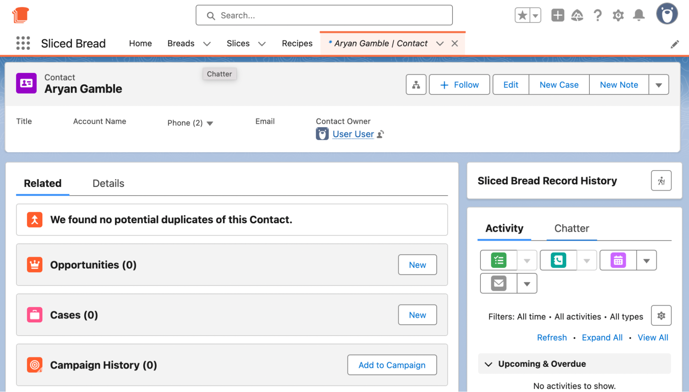Click the Add to Campaign button
Viewport: 689px width, 392px height.
point(392,365)
